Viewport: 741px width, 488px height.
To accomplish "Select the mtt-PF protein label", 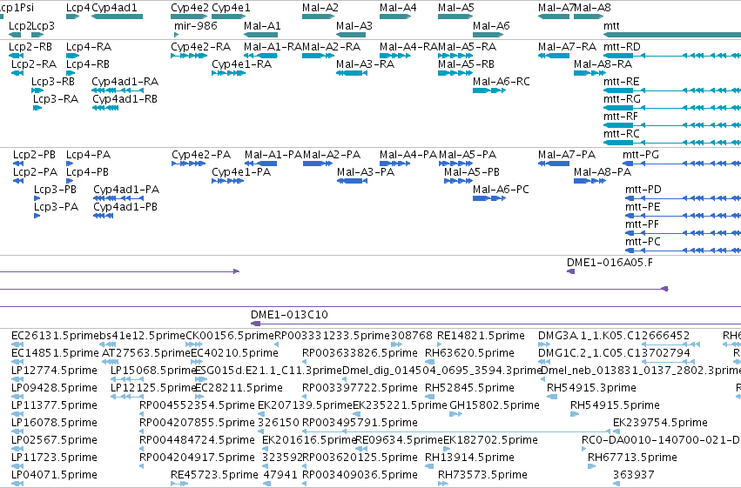I will click(643, 224).
